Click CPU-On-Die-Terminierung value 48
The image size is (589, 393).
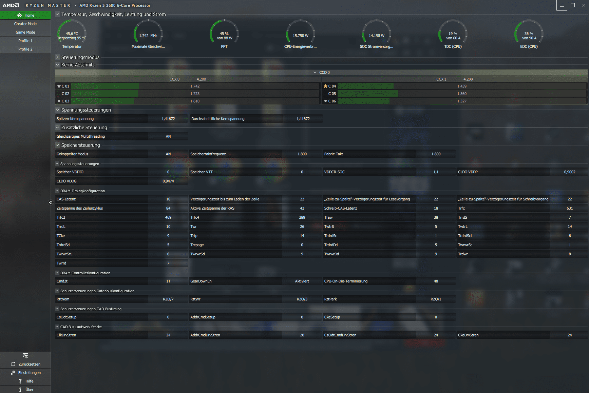tap(436, 281)
